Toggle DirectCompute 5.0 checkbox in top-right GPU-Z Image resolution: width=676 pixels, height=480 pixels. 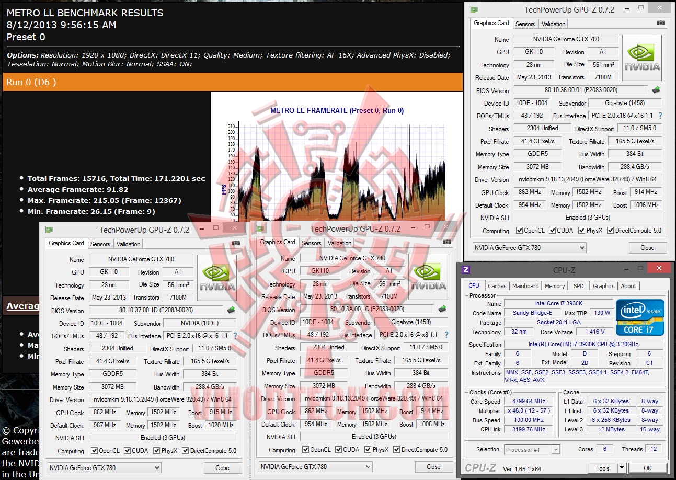click(611, 231)
